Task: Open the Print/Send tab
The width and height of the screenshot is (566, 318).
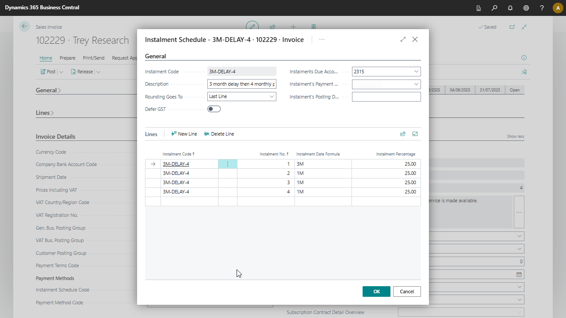Action: click(x=94, y=58)
